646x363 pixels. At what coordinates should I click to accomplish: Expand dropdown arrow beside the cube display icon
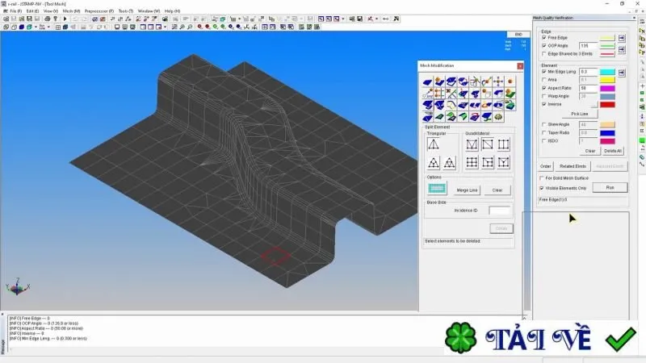[x=36, y=27]
